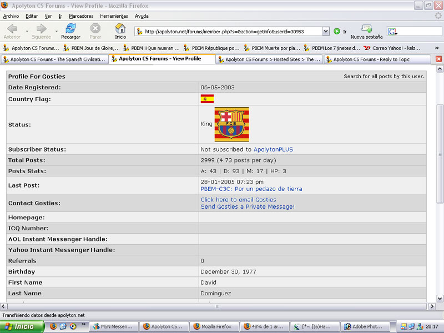Open the Herramientas menu
The width and height of the screenshot is (444, 333).
click(x=114, y=16)
